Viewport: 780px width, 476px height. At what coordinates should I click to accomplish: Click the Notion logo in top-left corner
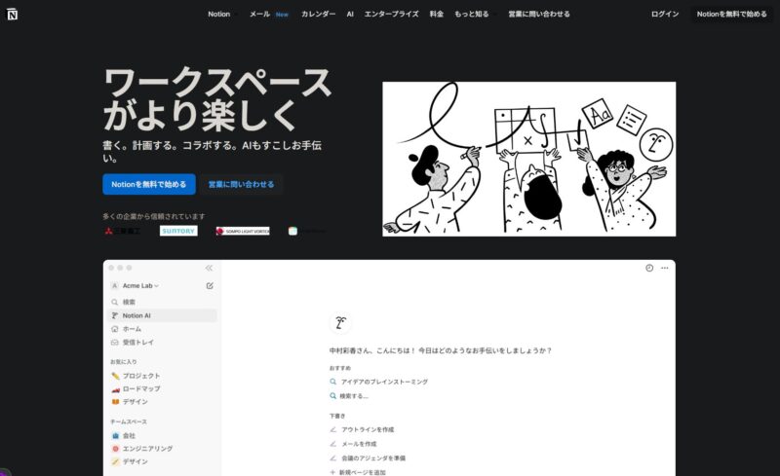tap(12, 14)
